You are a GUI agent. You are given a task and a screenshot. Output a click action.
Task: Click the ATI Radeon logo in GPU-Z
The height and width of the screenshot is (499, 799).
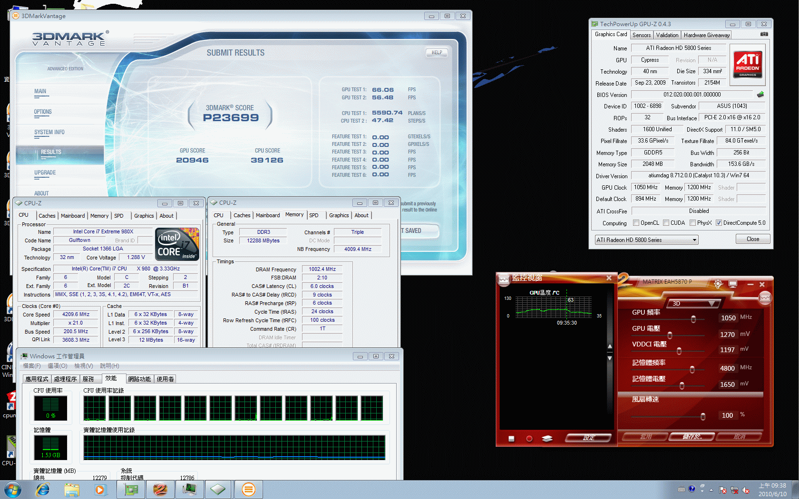coord(748,64)
